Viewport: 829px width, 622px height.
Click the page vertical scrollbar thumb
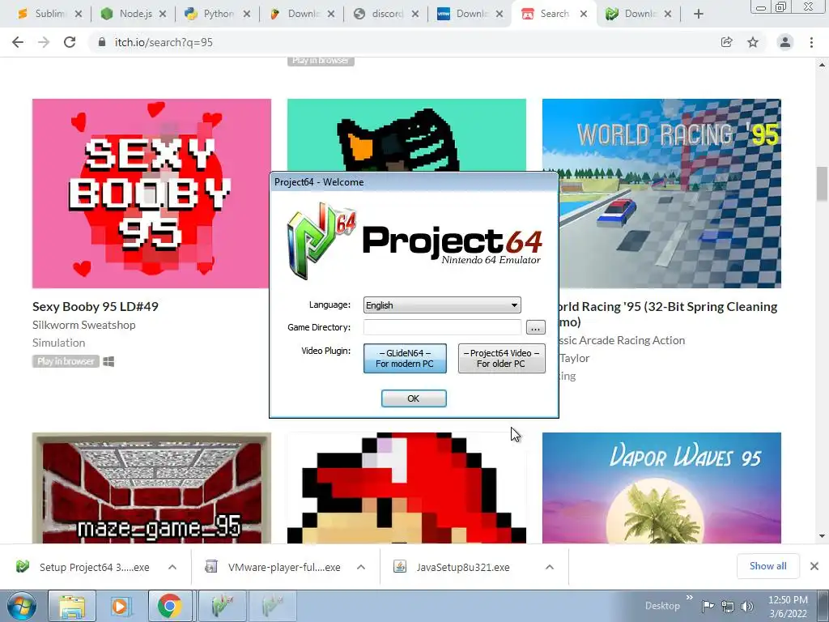pyautogui.click(x=822, y=184)
